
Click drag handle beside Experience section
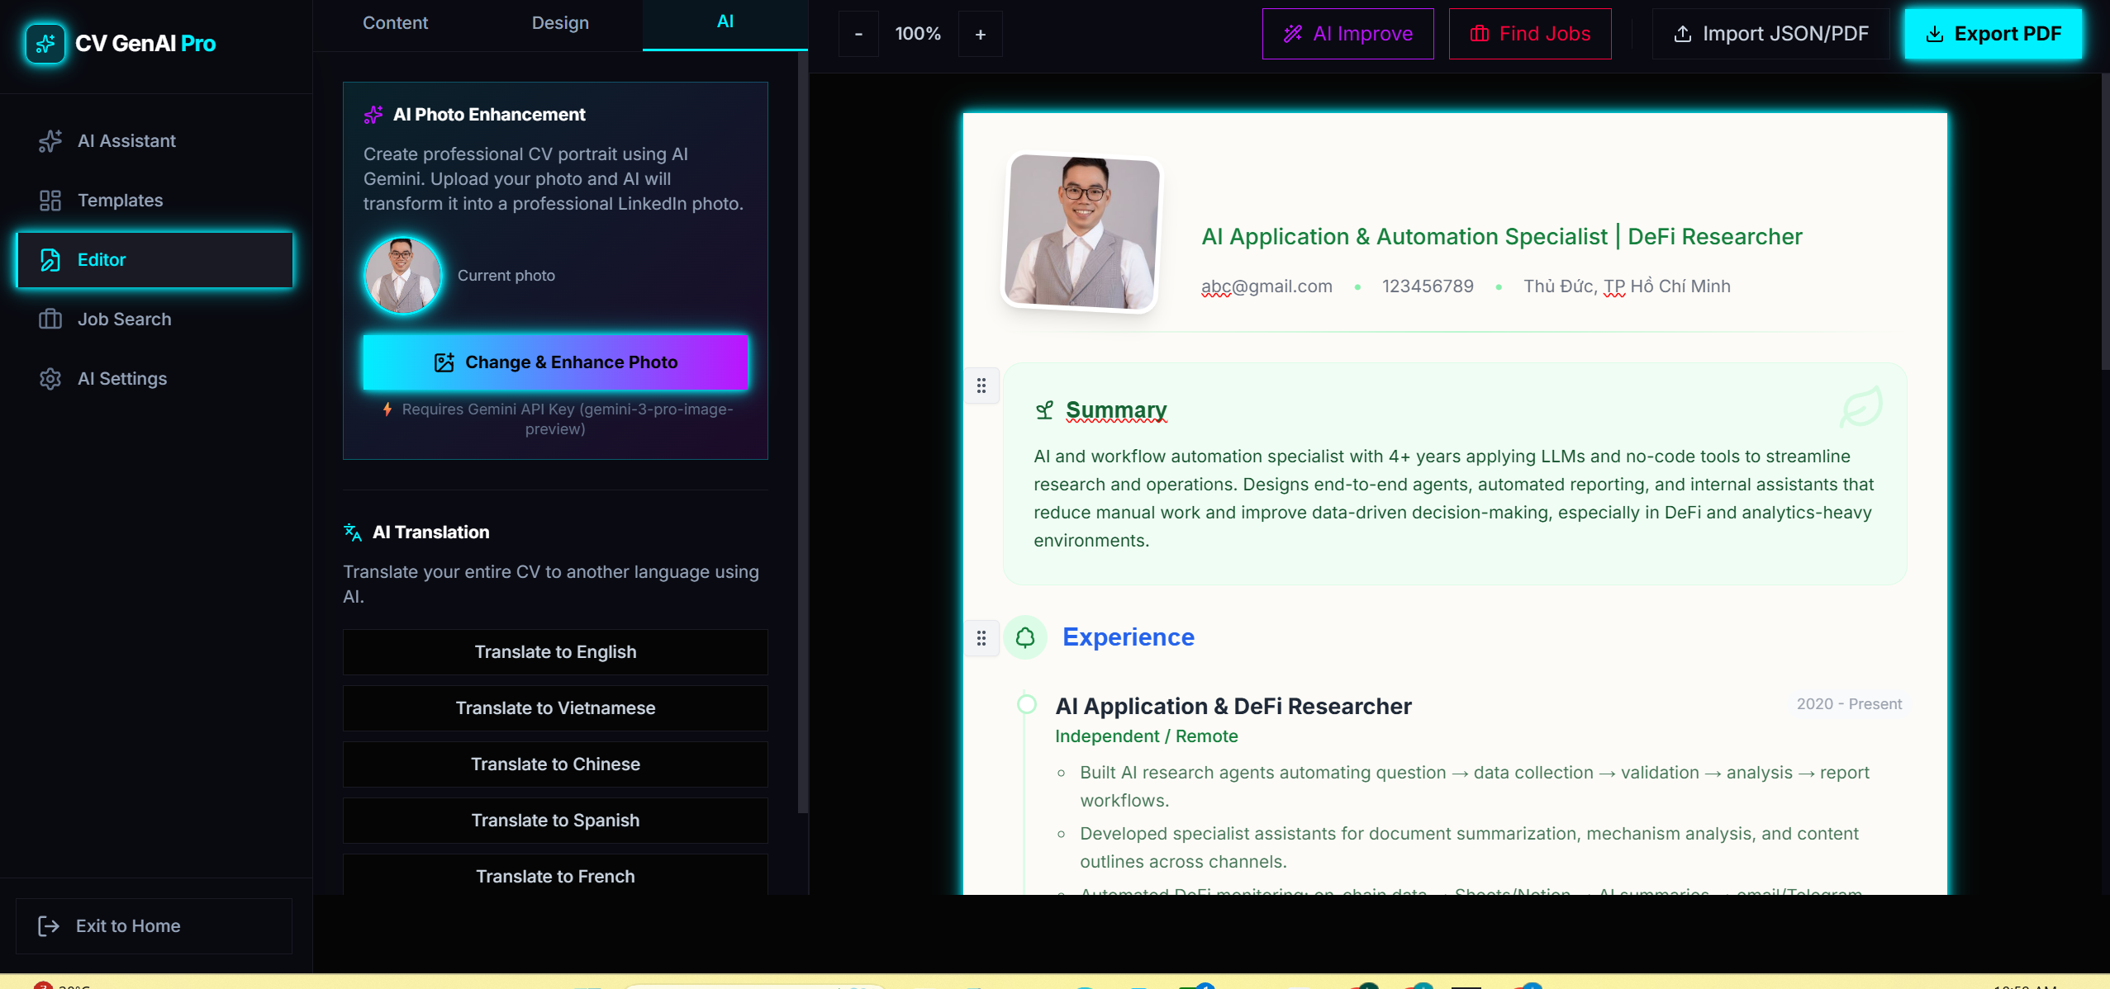point(981,638)
